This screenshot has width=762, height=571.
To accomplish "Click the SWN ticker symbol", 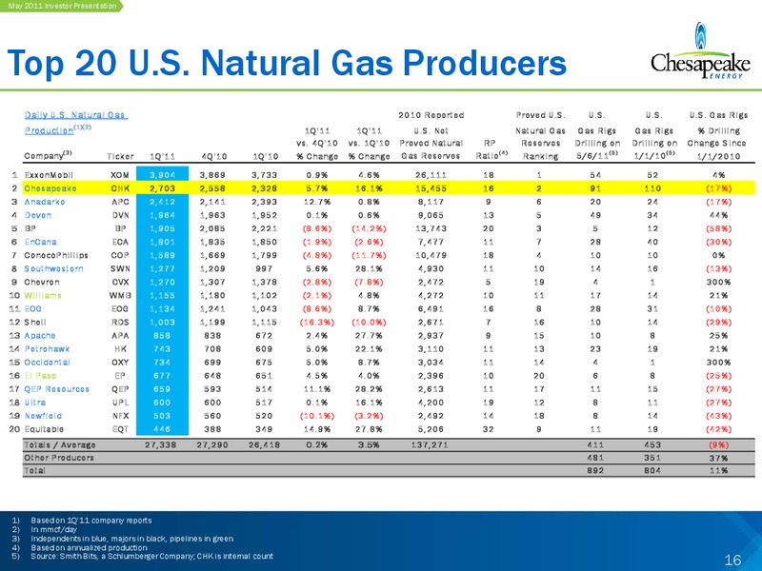I will click(120, 268).
